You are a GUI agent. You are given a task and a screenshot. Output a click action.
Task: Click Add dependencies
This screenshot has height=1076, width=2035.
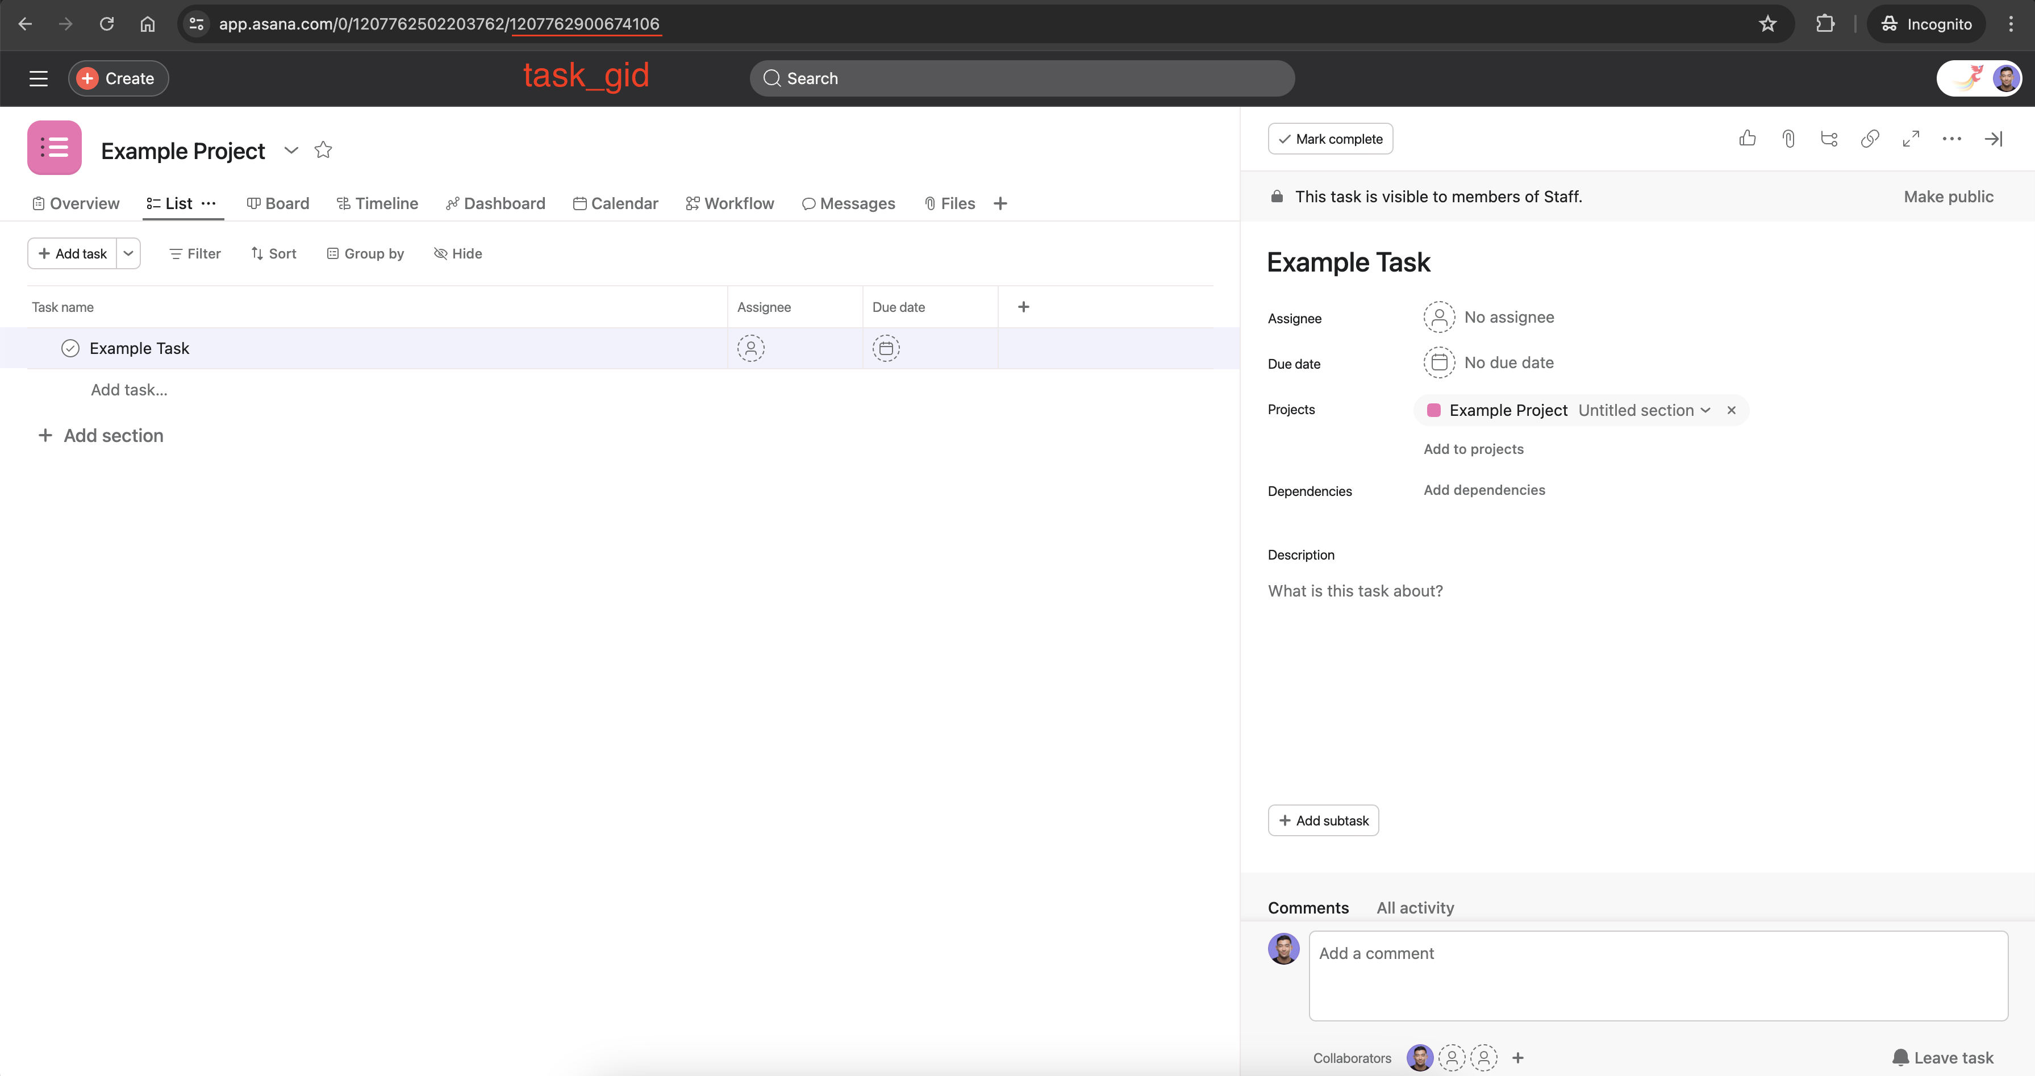[1484, 490]
